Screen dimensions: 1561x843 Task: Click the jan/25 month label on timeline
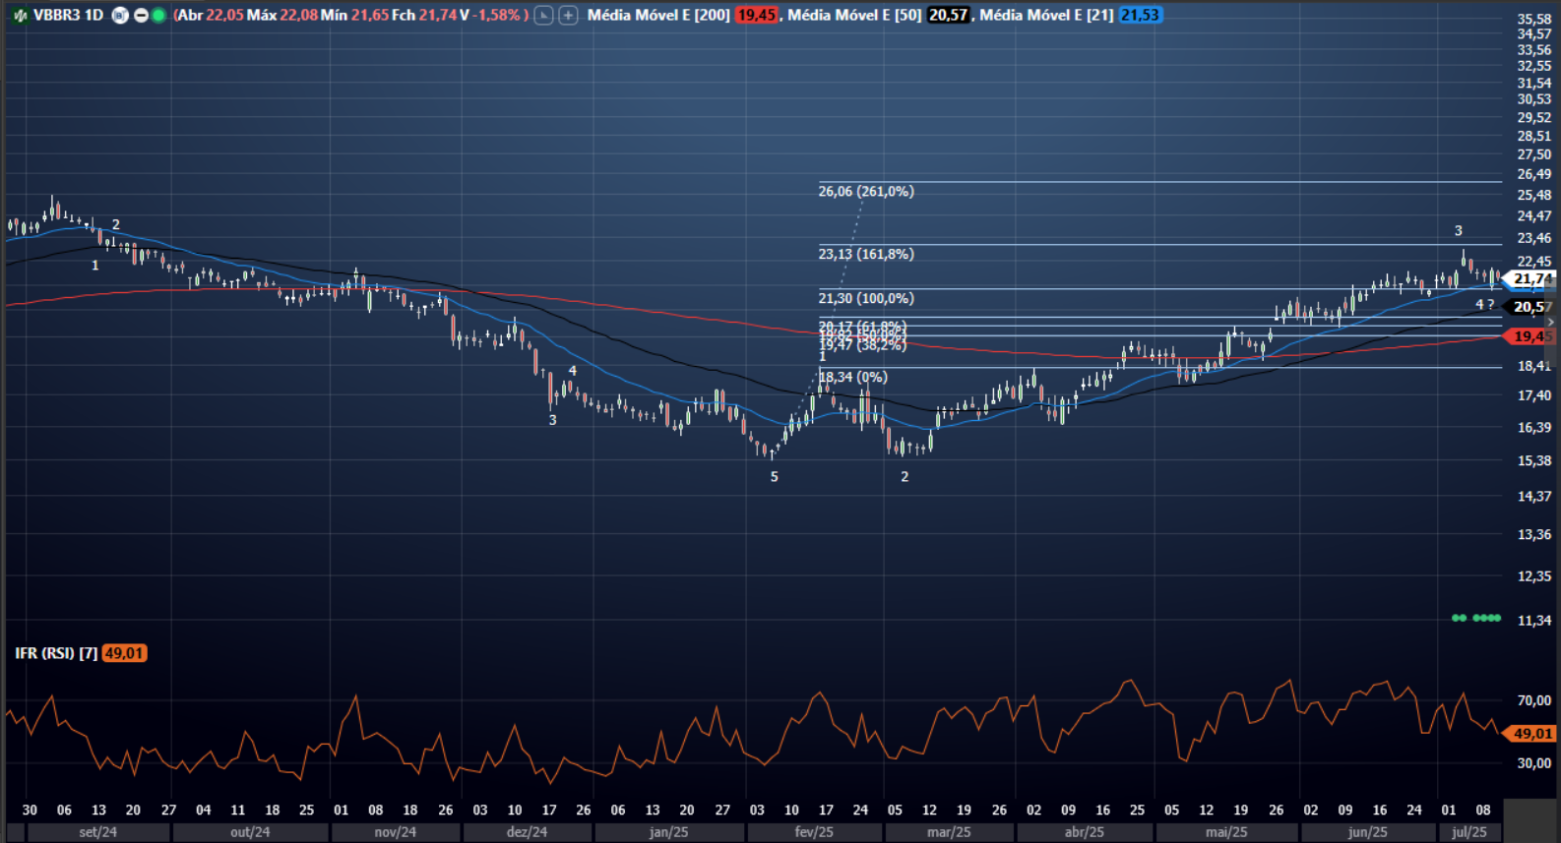(x=668, y=832)
